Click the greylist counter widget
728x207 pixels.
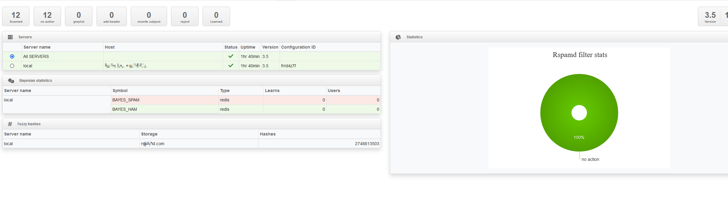(79, 16)
